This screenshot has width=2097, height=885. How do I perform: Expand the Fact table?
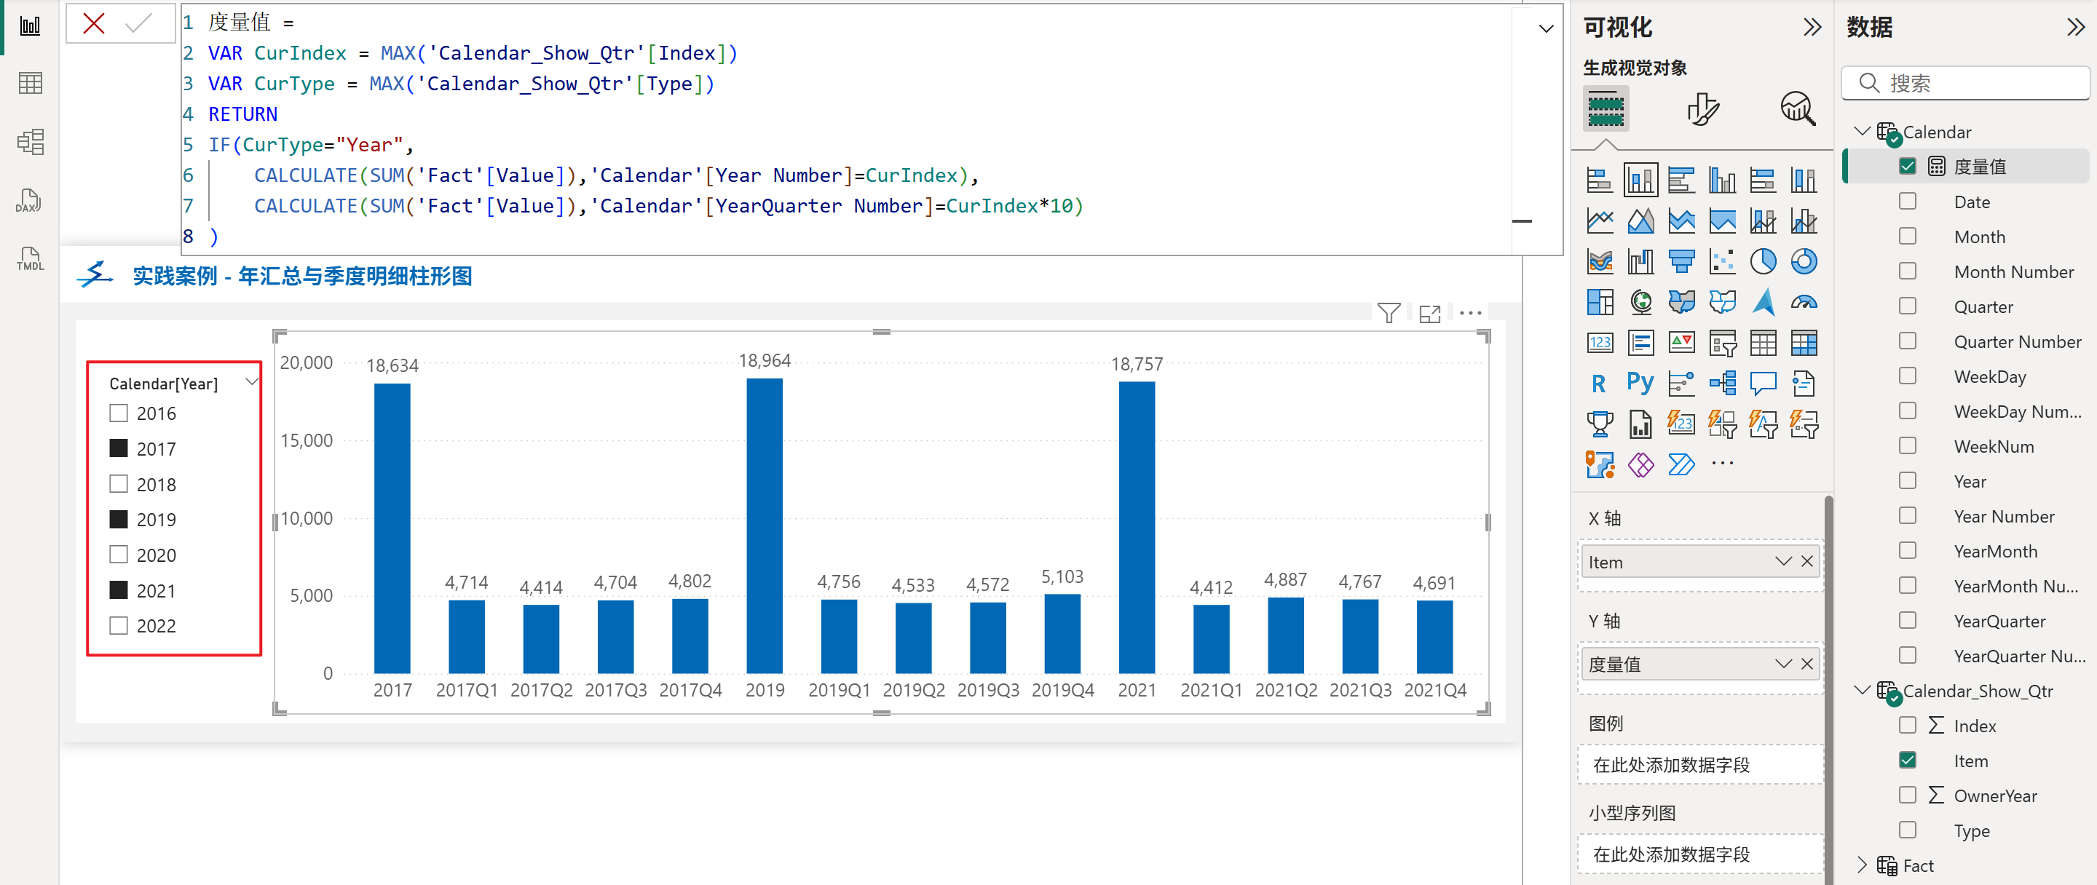click(1861, 865)
